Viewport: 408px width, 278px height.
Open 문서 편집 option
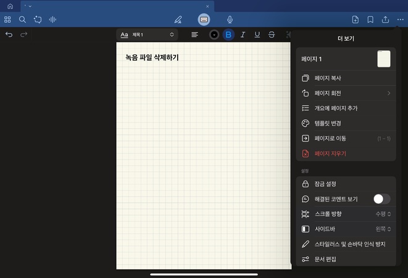(x=346, y=259)
